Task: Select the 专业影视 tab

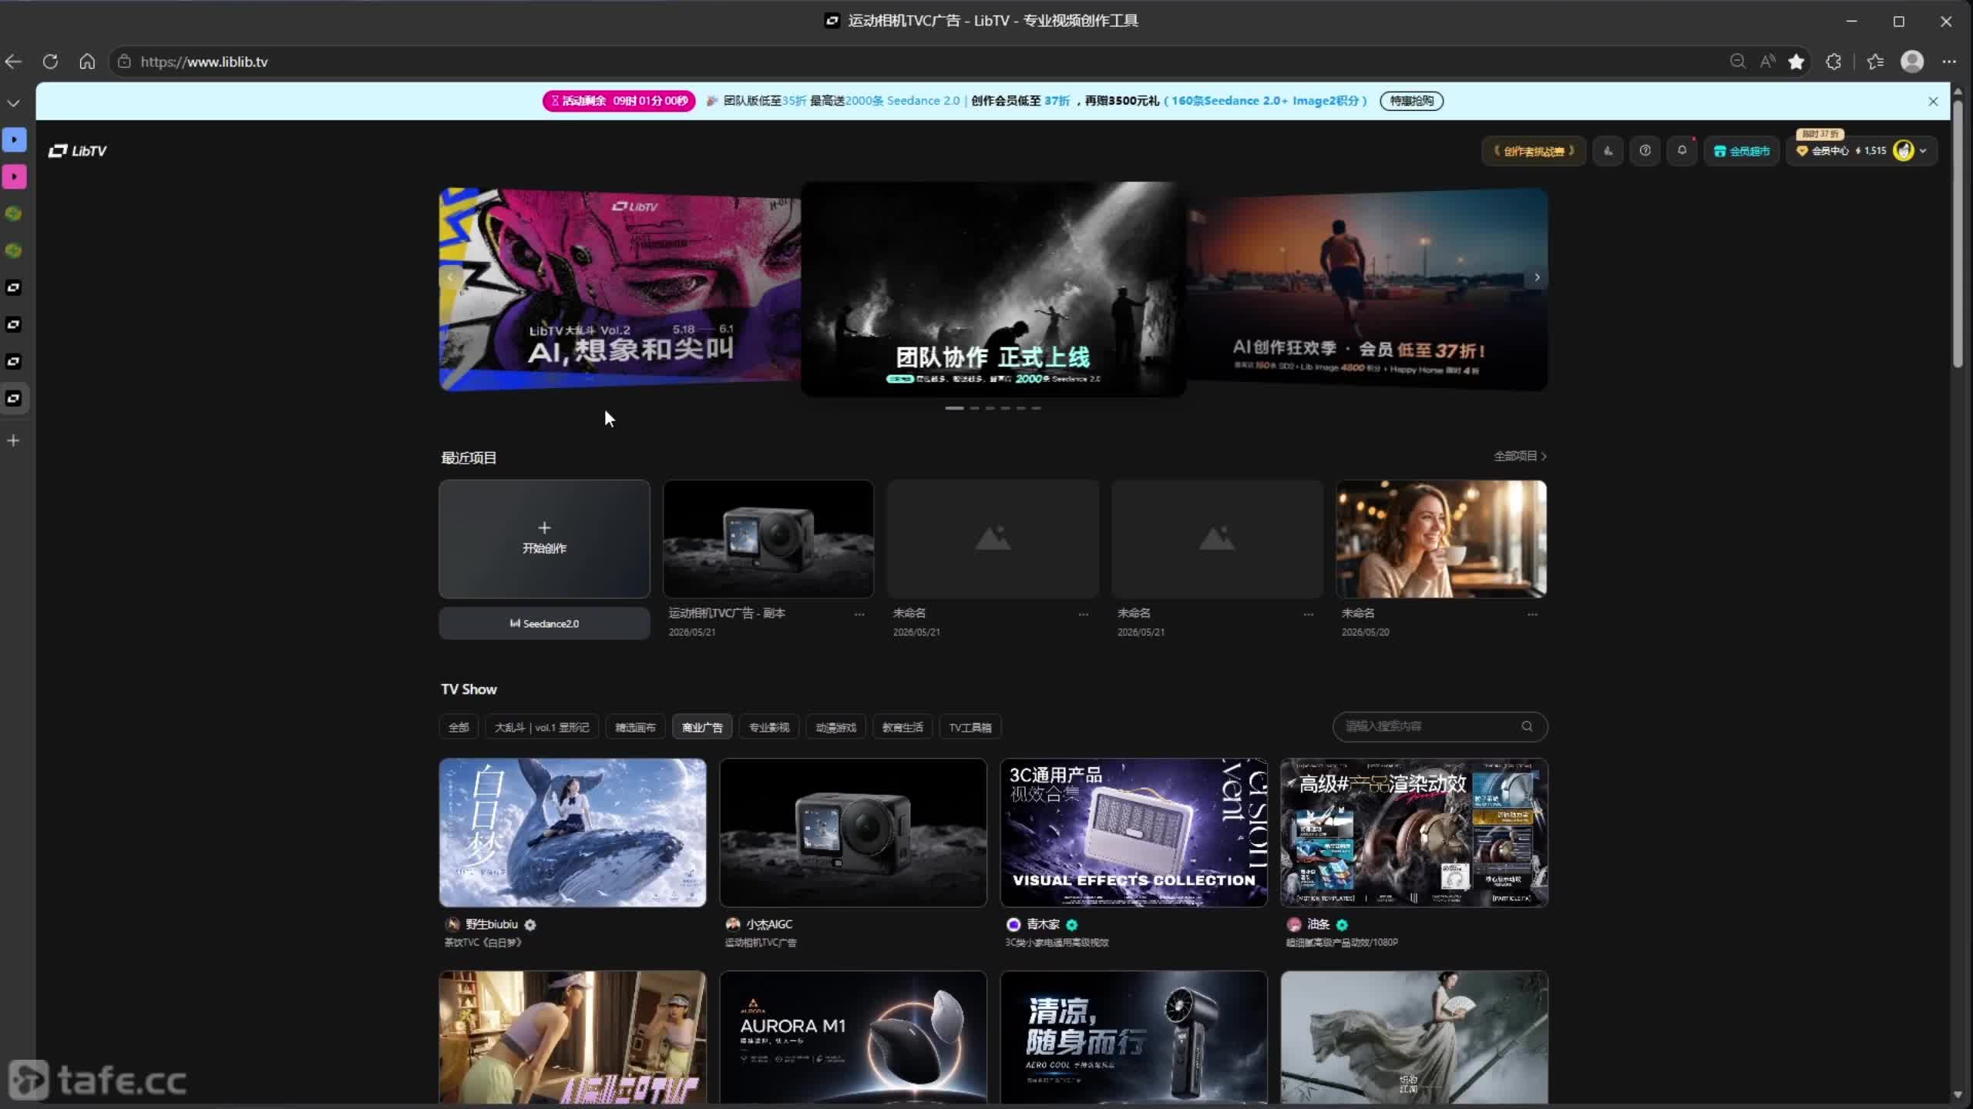Action: point(769,727)
